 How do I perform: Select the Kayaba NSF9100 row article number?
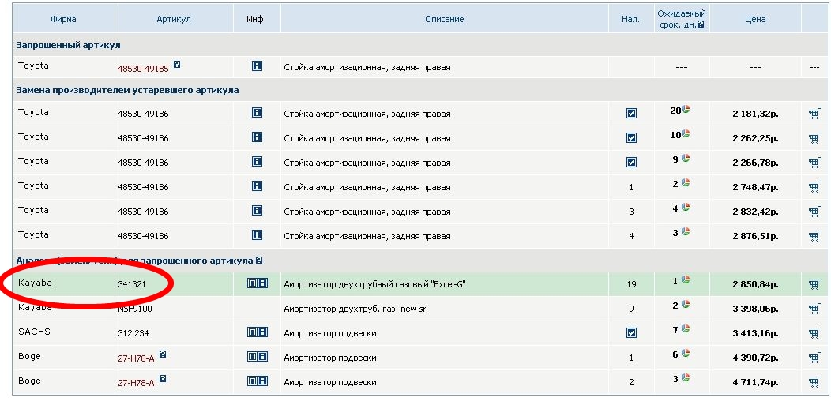[135, 309]
